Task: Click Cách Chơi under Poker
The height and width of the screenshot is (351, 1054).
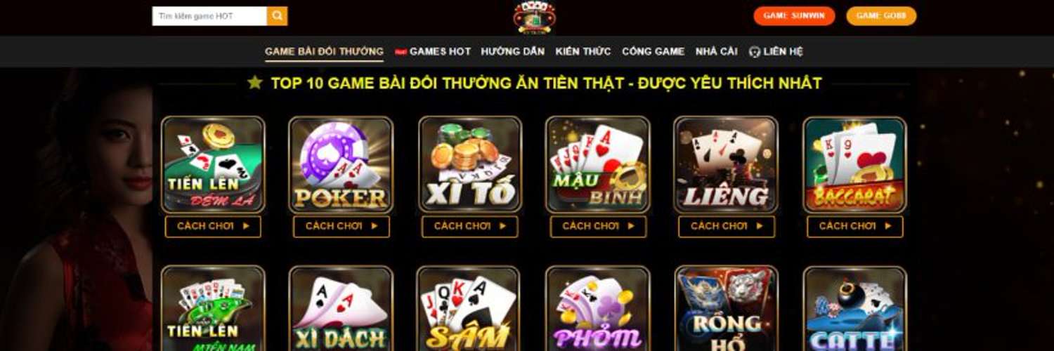Action: pyautogui.click(x=341, y=226)
